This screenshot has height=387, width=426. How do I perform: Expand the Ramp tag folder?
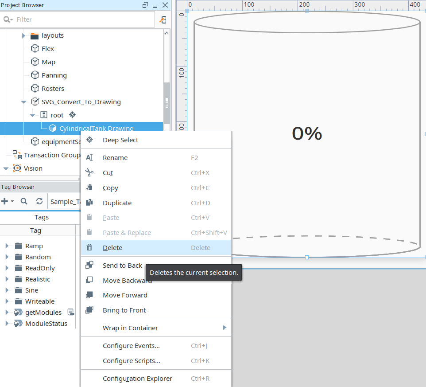tap(6, 246)
